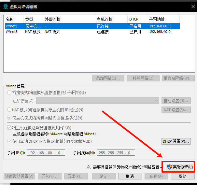Screen dimensions: 197x185
Task: Select the NAT 模式 radio button
Action: pyautogui.click(x=9, y=110)
